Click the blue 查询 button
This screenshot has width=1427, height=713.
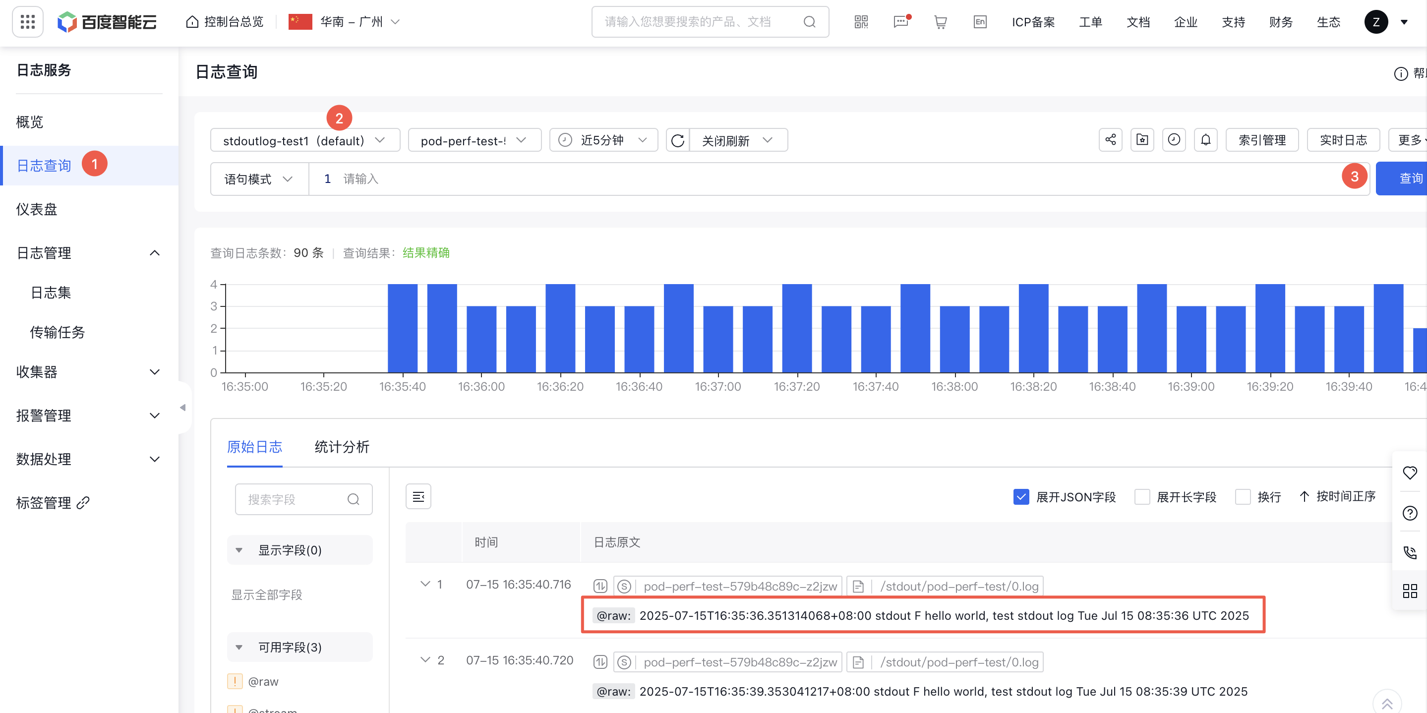tap(1403, 178)
